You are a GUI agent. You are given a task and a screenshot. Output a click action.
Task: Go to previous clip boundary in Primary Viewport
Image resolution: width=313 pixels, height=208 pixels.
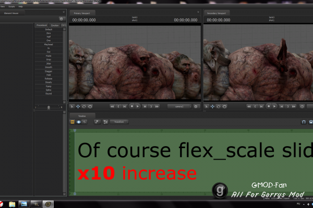[118, 107]
